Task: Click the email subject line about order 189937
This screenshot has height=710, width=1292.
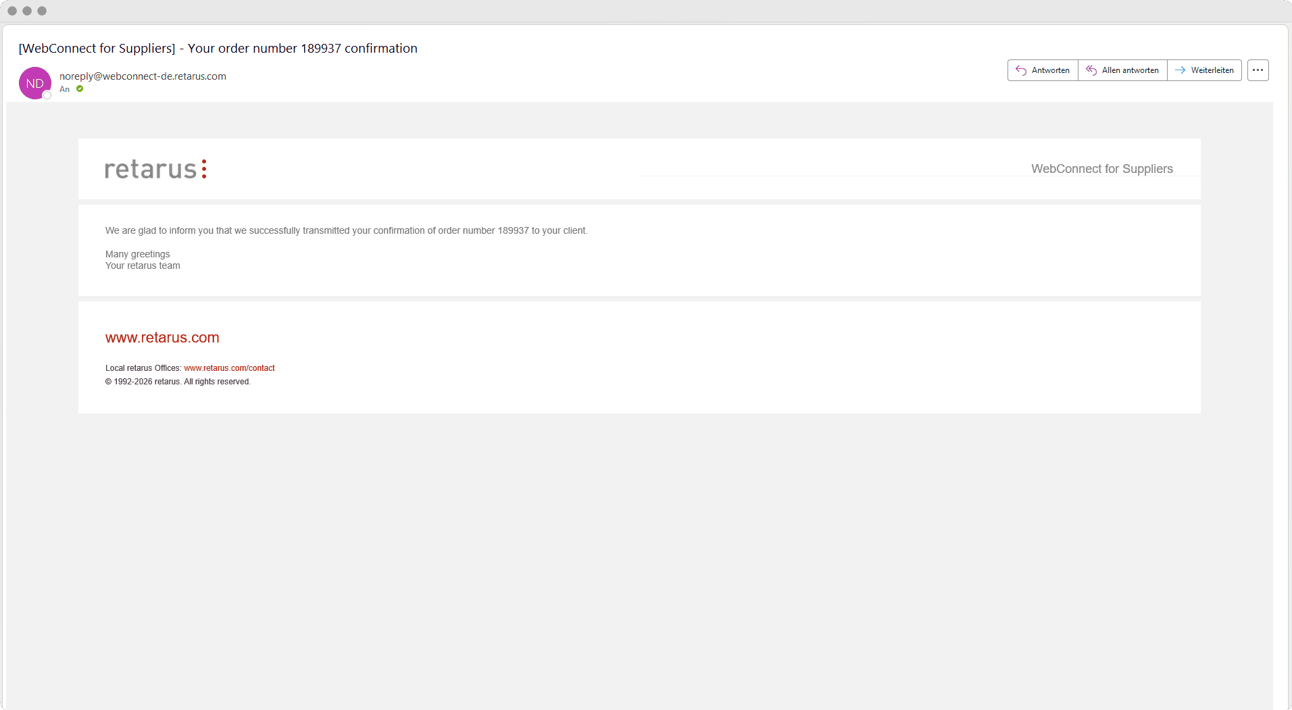Action: click(x=218, y=49)
